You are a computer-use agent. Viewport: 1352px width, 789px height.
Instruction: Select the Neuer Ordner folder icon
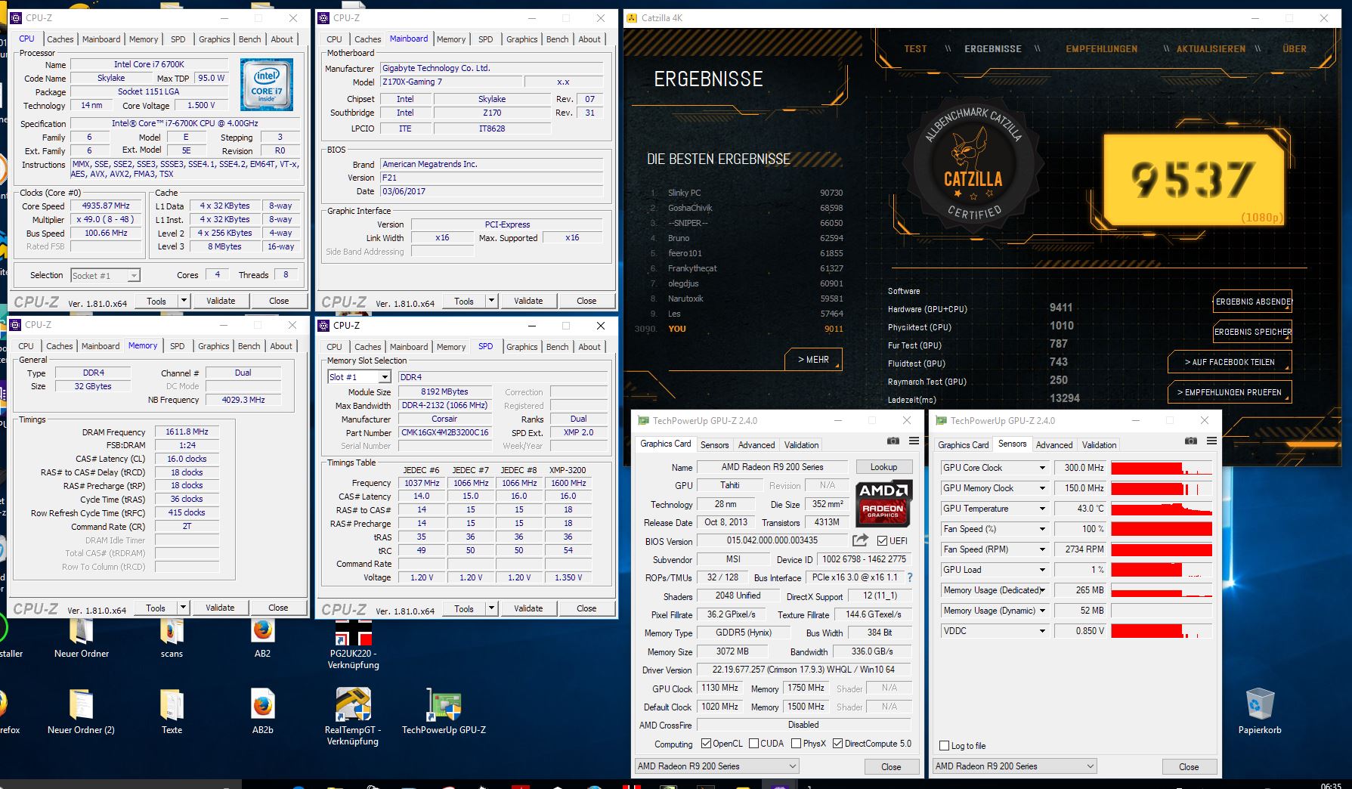81,631
